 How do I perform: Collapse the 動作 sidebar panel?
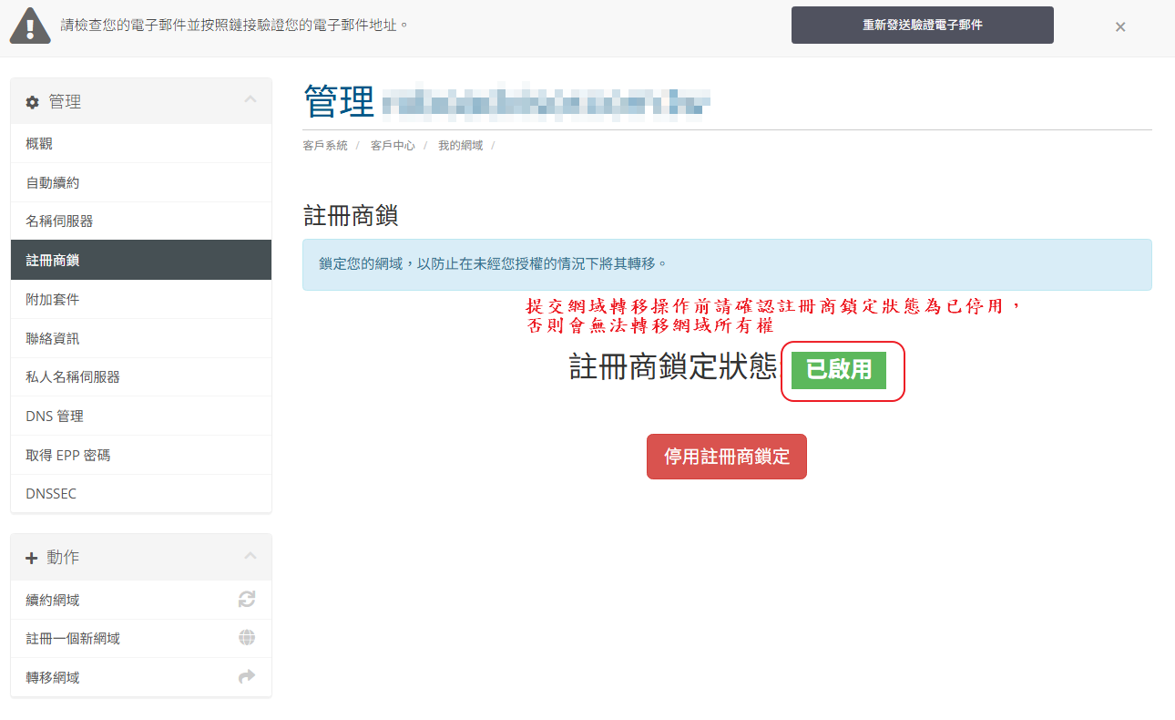click(250, 556)
